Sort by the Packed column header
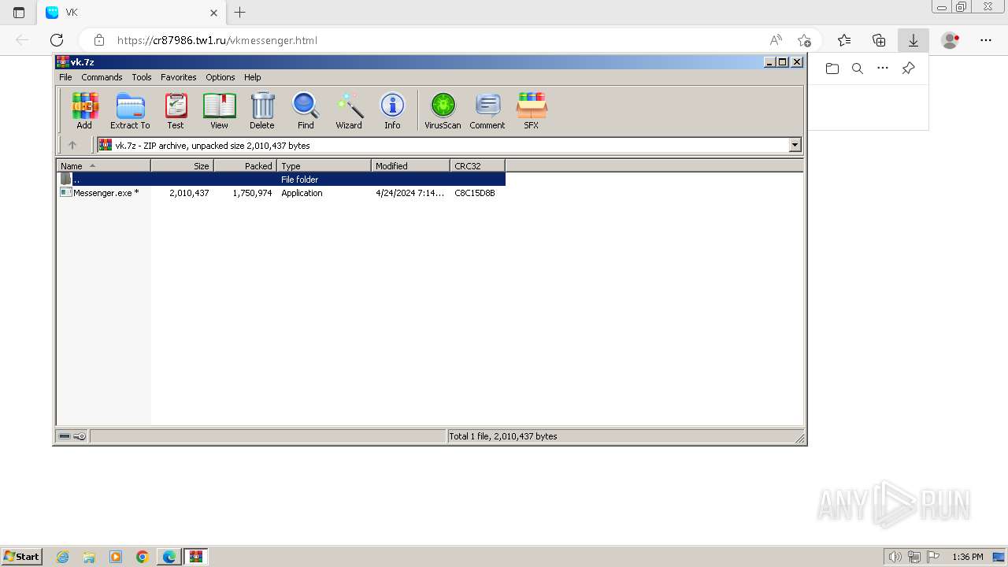Screen dimensions: 1008x567 pos(245,165)
